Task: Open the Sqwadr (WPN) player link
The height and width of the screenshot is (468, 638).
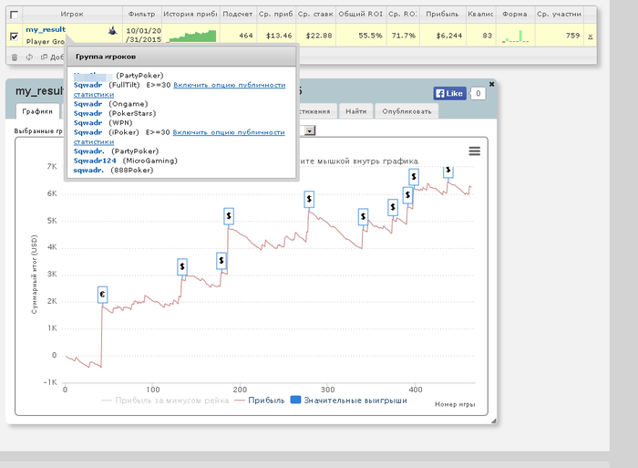Action: [87, 122]
